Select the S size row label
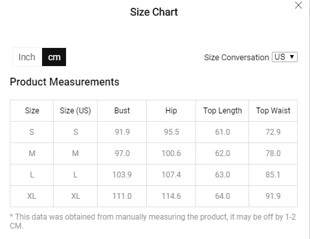Screen dimensions: 310x239 click(32, 132)
